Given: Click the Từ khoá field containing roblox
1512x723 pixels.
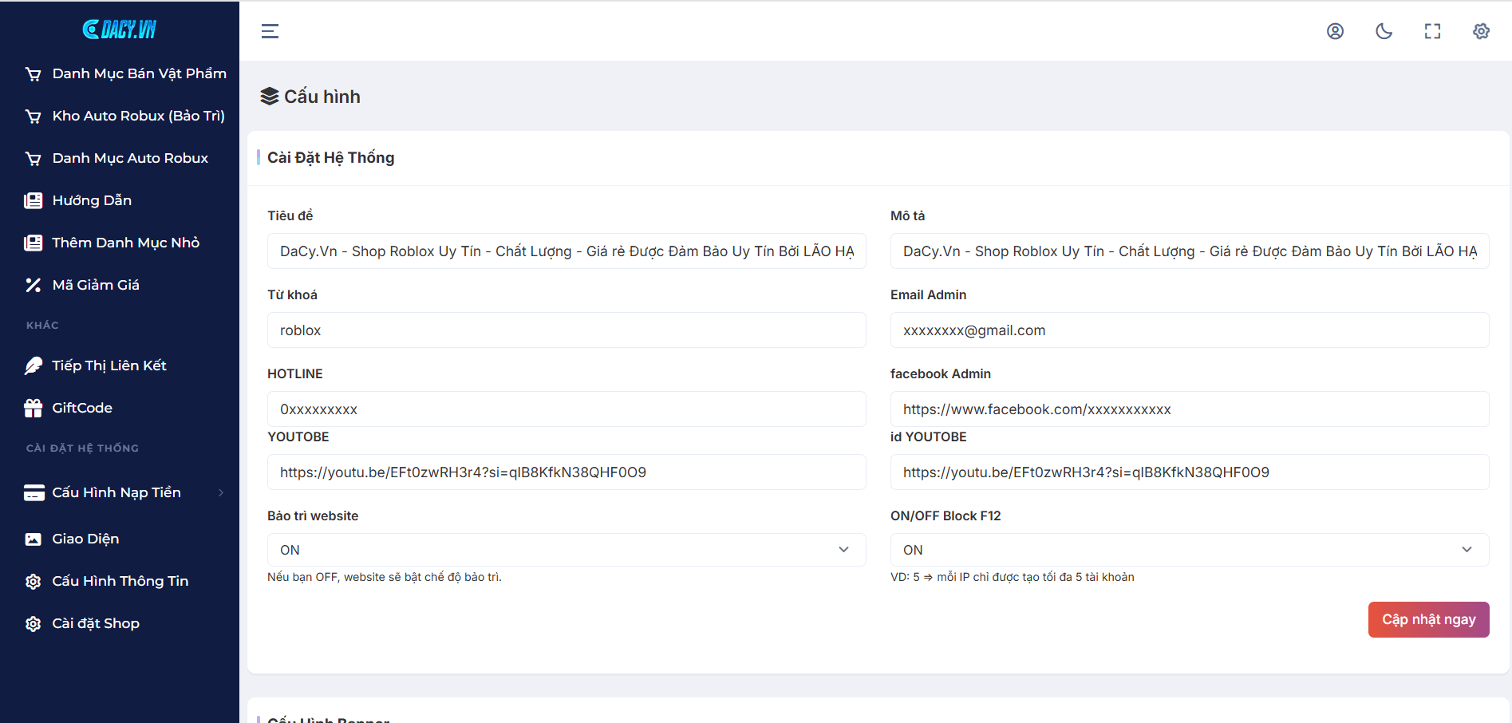Looking at the screenshot, I should [567, 330].
